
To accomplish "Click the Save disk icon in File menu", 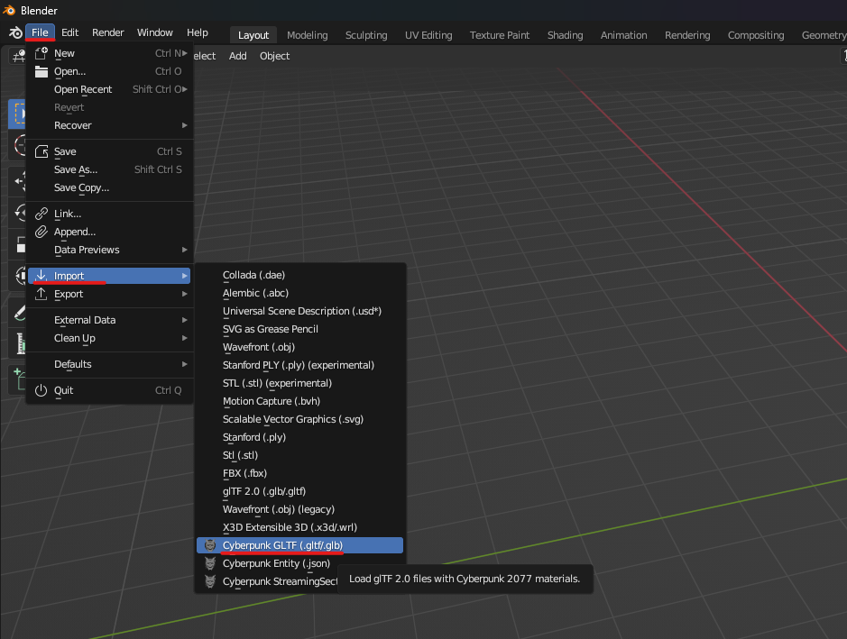I will click(41, 151).
